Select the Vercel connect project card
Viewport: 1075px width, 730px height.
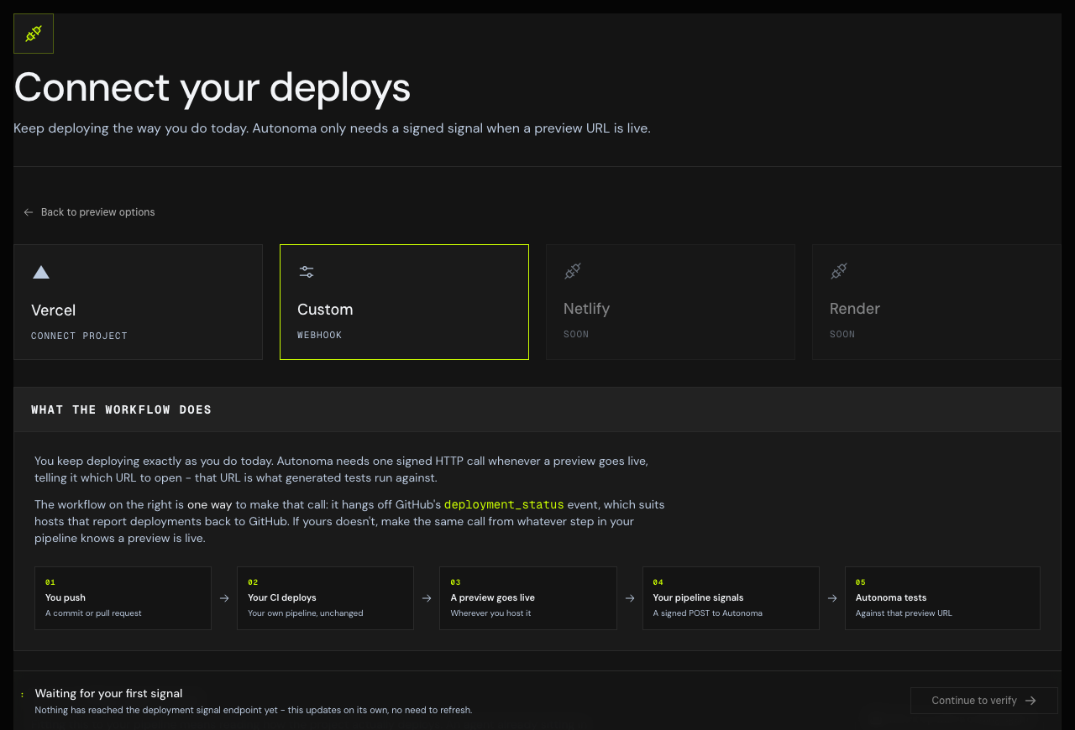(138, 302)
